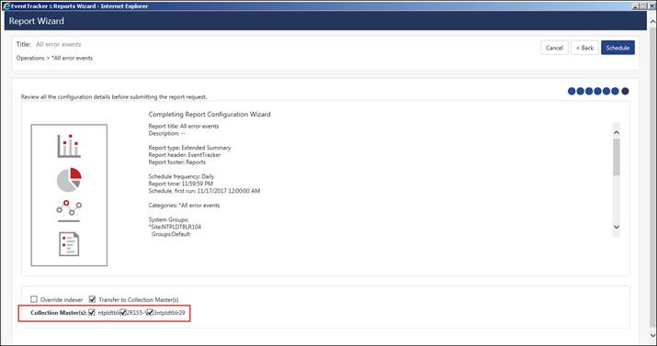Screen dimensions: 657x346
Task: Uncheck the first Collection Master checkbox
Action: coord(92,312)
